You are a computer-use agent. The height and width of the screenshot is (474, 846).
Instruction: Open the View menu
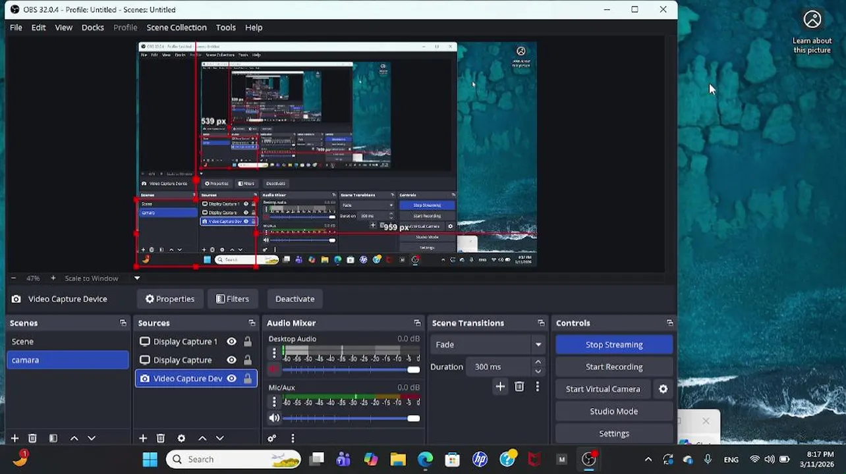pos(63,28)
